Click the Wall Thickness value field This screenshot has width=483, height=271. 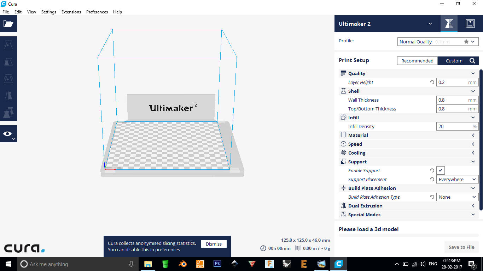(457, 100)
